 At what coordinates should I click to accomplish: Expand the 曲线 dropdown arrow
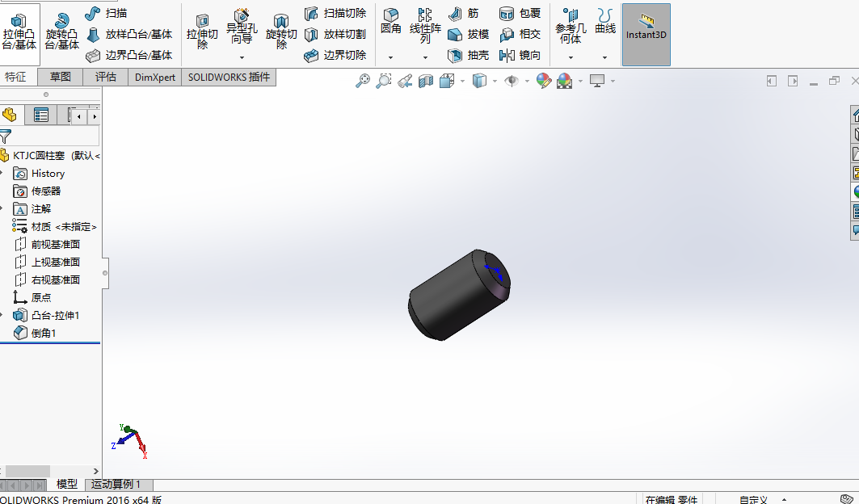coord(604,57)
